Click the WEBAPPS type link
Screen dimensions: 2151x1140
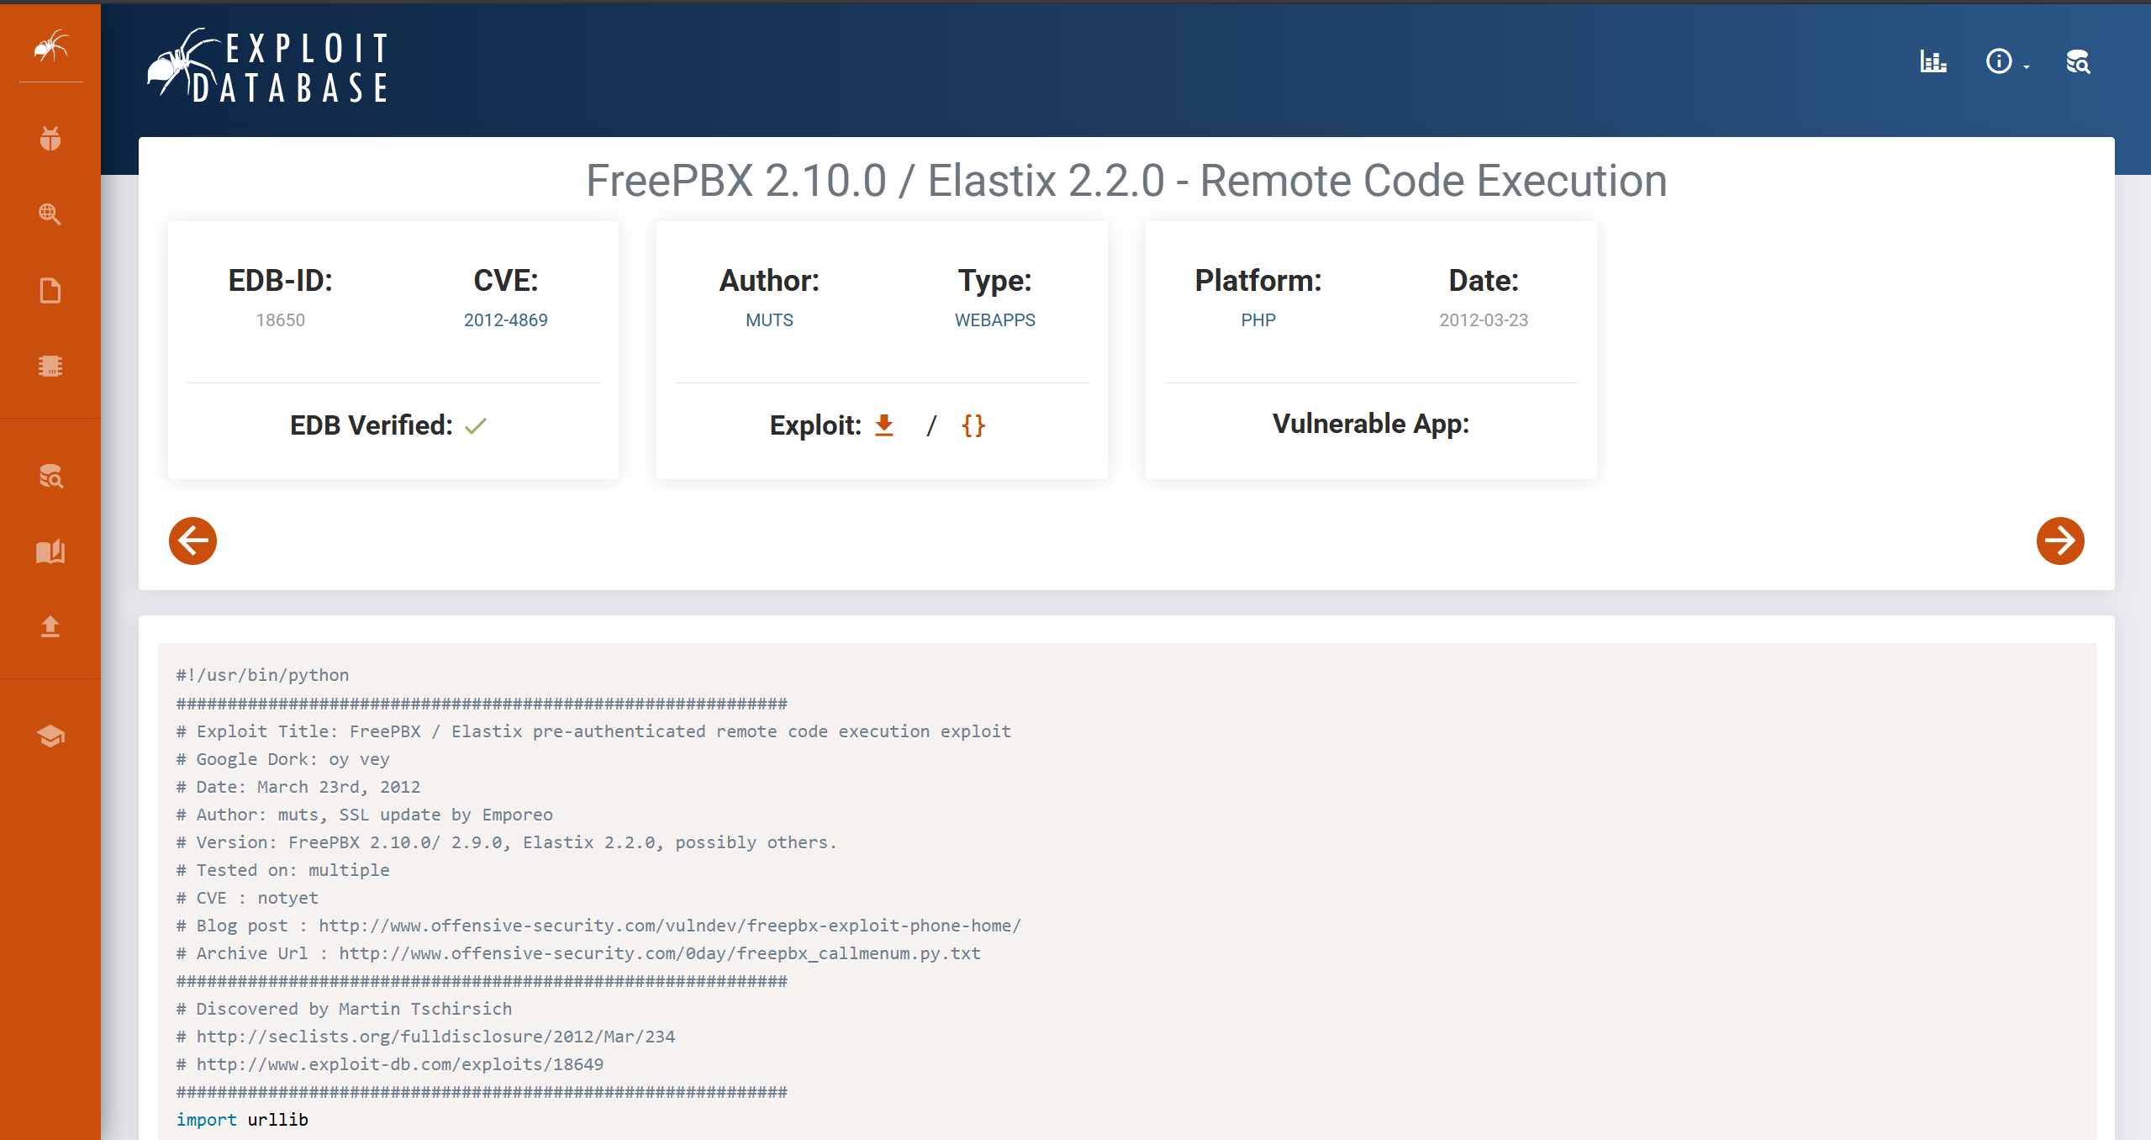[x=995, y=320]
